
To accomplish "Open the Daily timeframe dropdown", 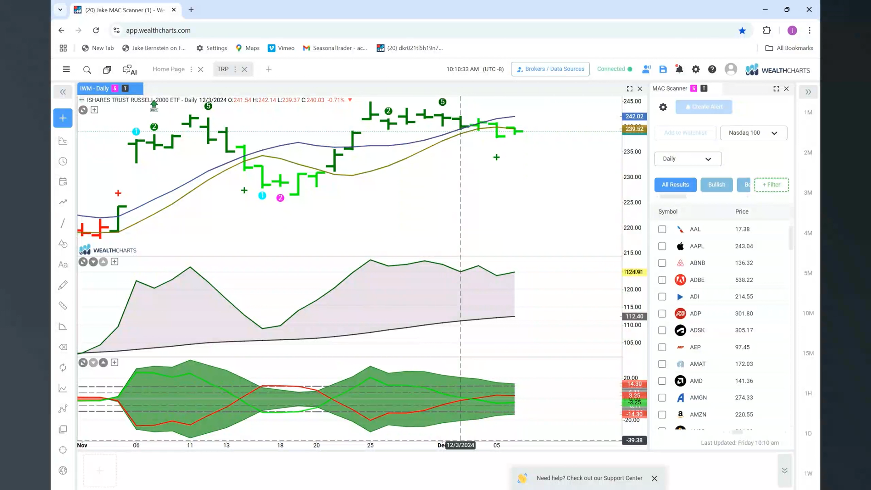I will click(x=687, y=159).
